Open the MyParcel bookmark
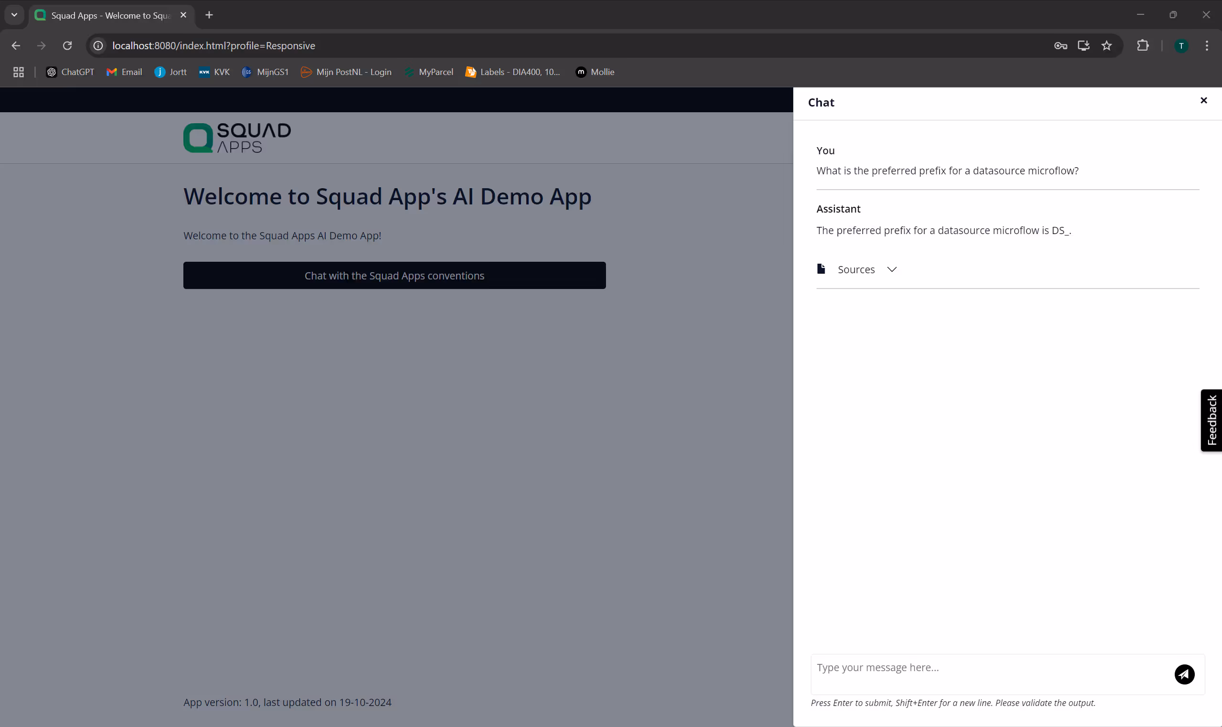 tap(429, 72)
